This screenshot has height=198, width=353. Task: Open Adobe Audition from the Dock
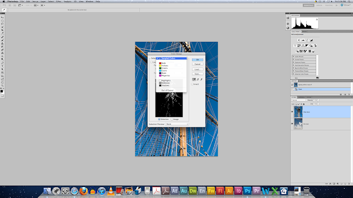pyautogui.click(x=184, y=191)
